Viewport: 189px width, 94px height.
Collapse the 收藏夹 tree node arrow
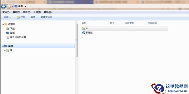click(3, 24)
